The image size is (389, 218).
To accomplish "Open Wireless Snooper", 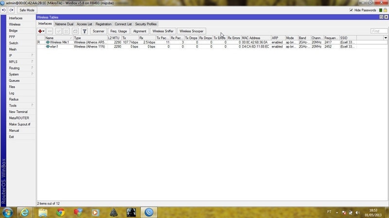I will click(191, 31).
